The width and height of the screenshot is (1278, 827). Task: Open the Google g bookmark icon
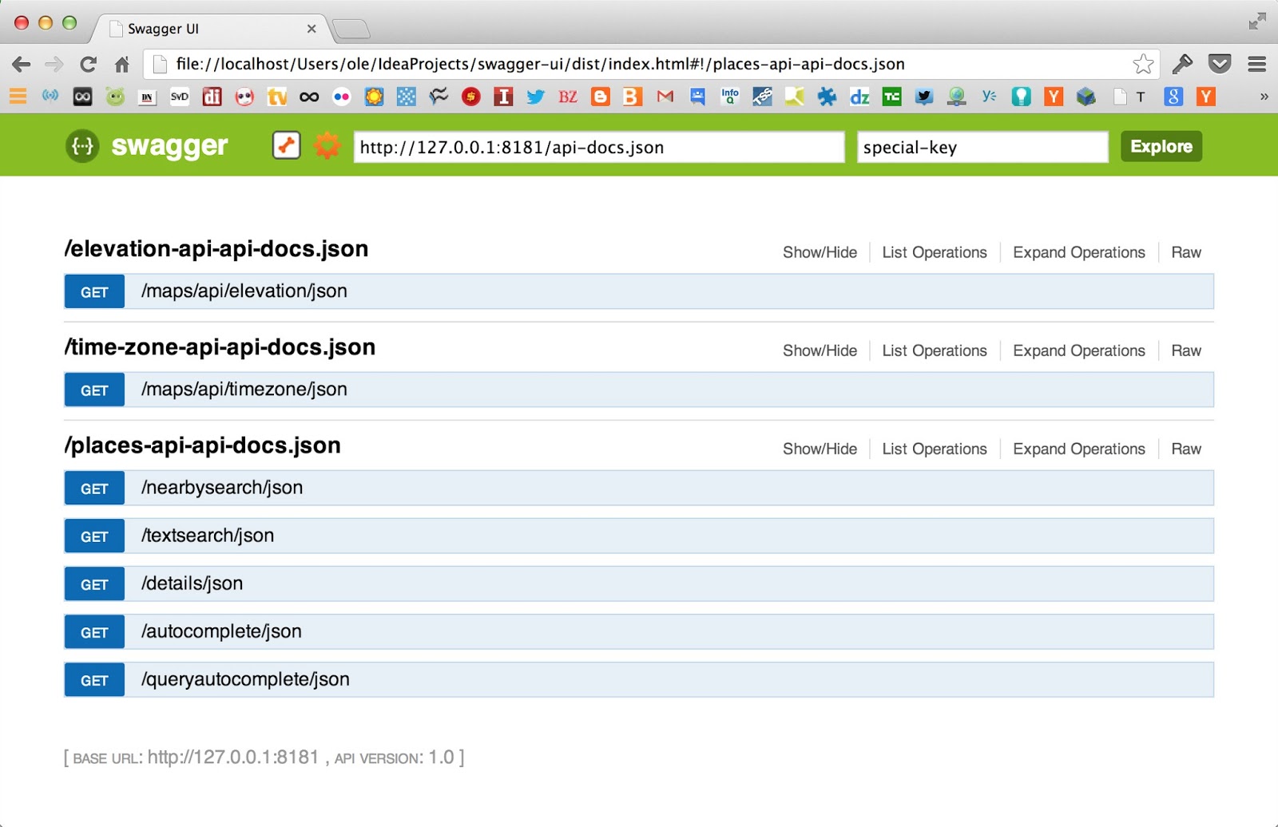point(1173,97)
